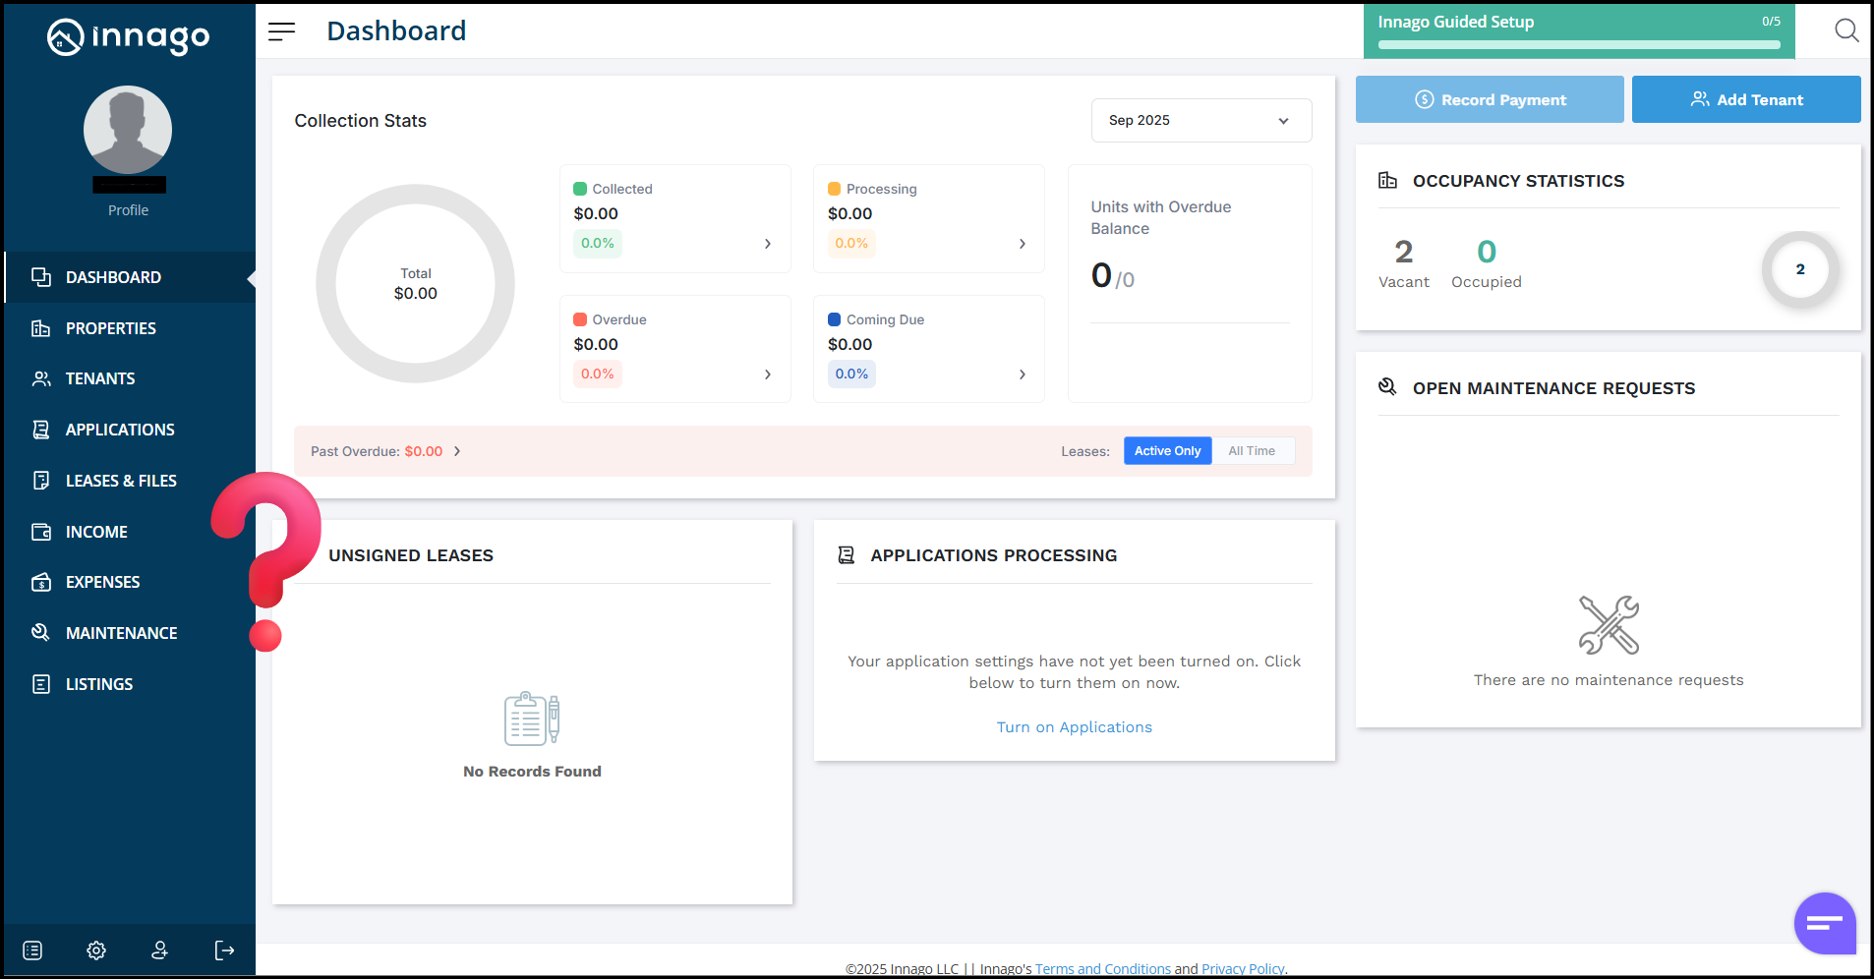Open settings gear icon in sidebar footer

click(96, 950)
